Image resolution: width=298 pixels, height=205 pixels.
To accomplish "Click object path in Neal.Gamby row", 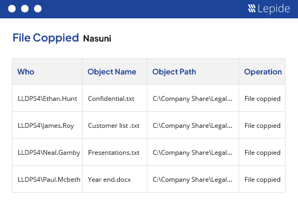I will click(x=192, y=153).
